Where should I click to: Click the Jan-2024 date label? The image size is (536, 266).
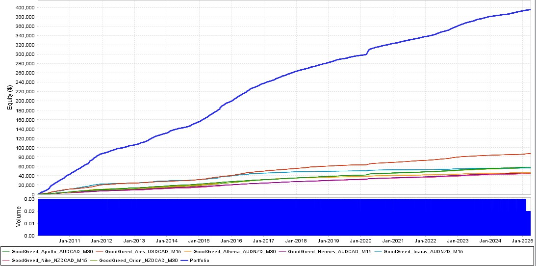point(490,240)
